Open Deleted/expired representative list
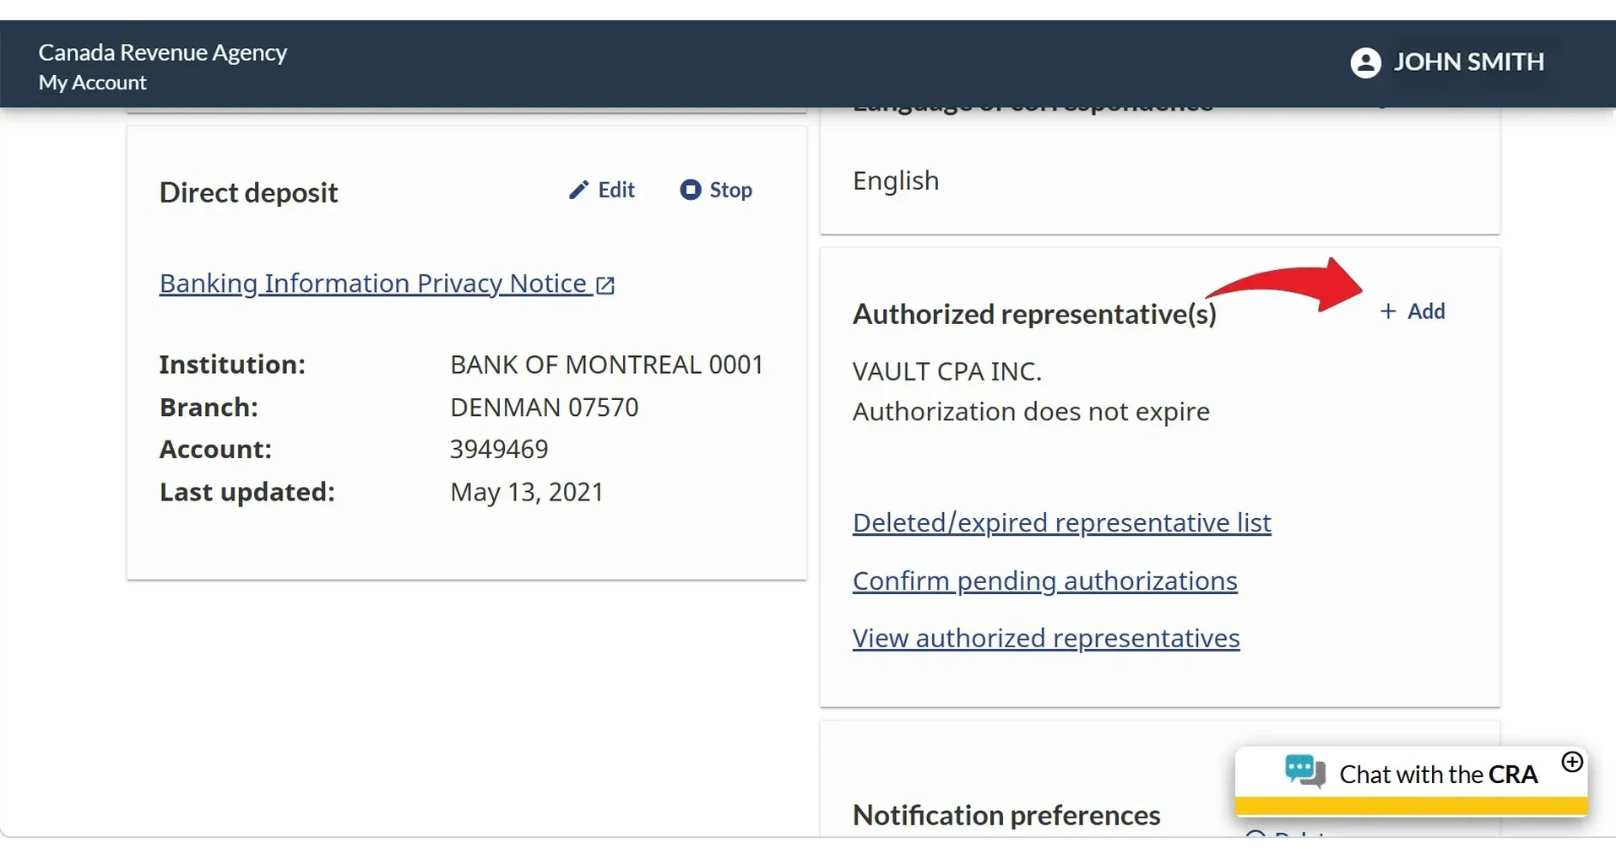 click(1061, 522)
